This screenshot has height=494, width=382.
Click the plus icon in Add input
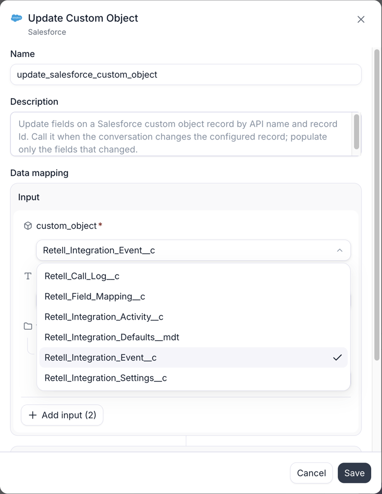[32, 415]
